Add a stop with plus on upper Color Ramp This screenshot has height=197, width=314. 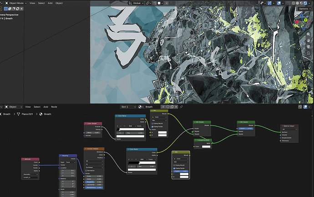[x=117, y=126]
